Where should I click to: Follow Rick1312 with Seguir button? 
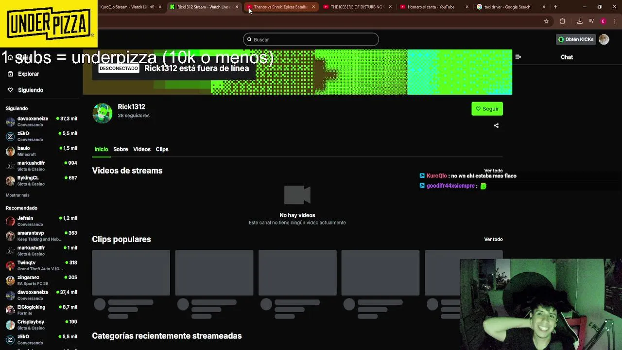coord(487,109)
